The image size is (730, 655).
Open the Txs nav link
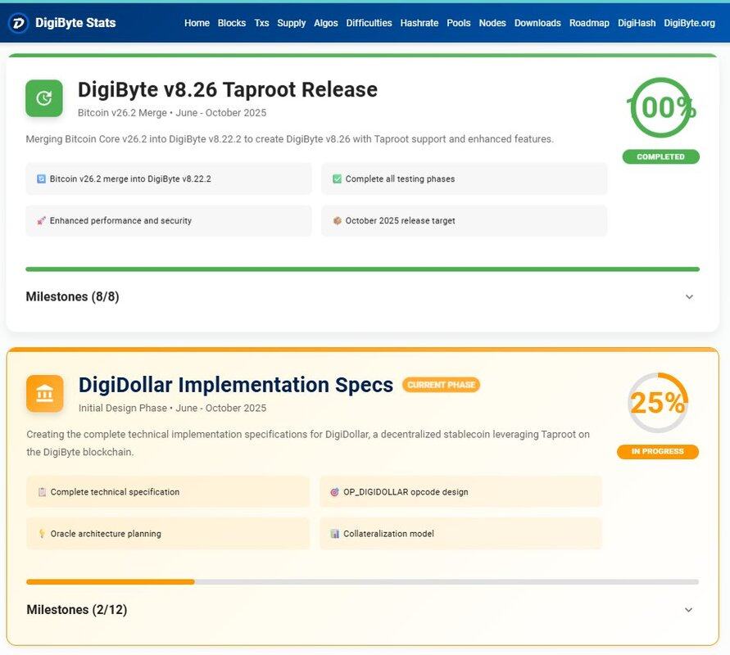point(261,23)
